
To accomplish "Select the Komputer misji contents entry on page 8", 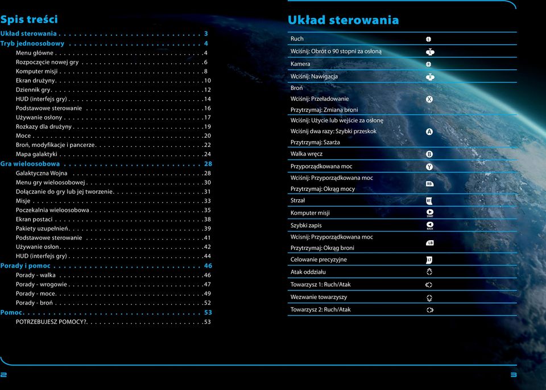I will pyautogui.click(x=112, y=71).
